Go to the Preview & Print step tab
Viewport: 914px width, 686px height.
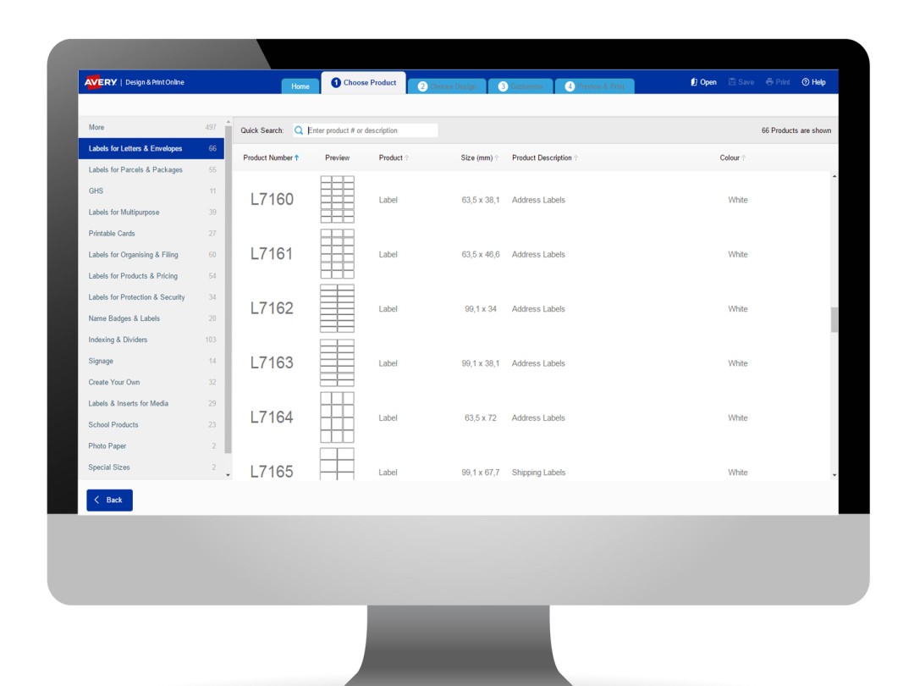[x=595, y=86]
